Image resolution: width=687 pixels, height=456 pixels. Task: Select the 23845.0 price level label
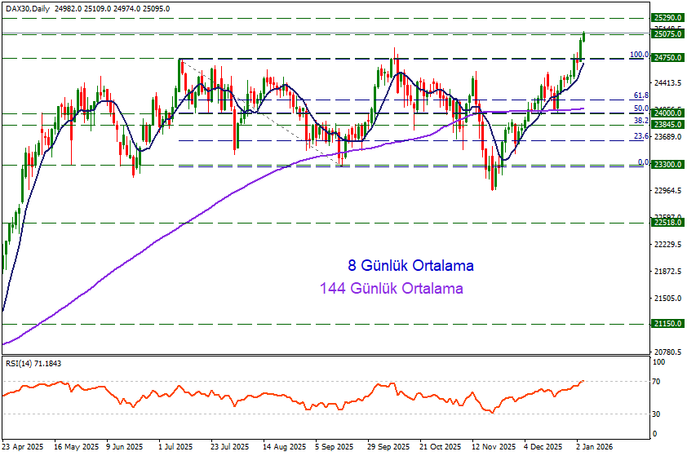pos(667,124)
